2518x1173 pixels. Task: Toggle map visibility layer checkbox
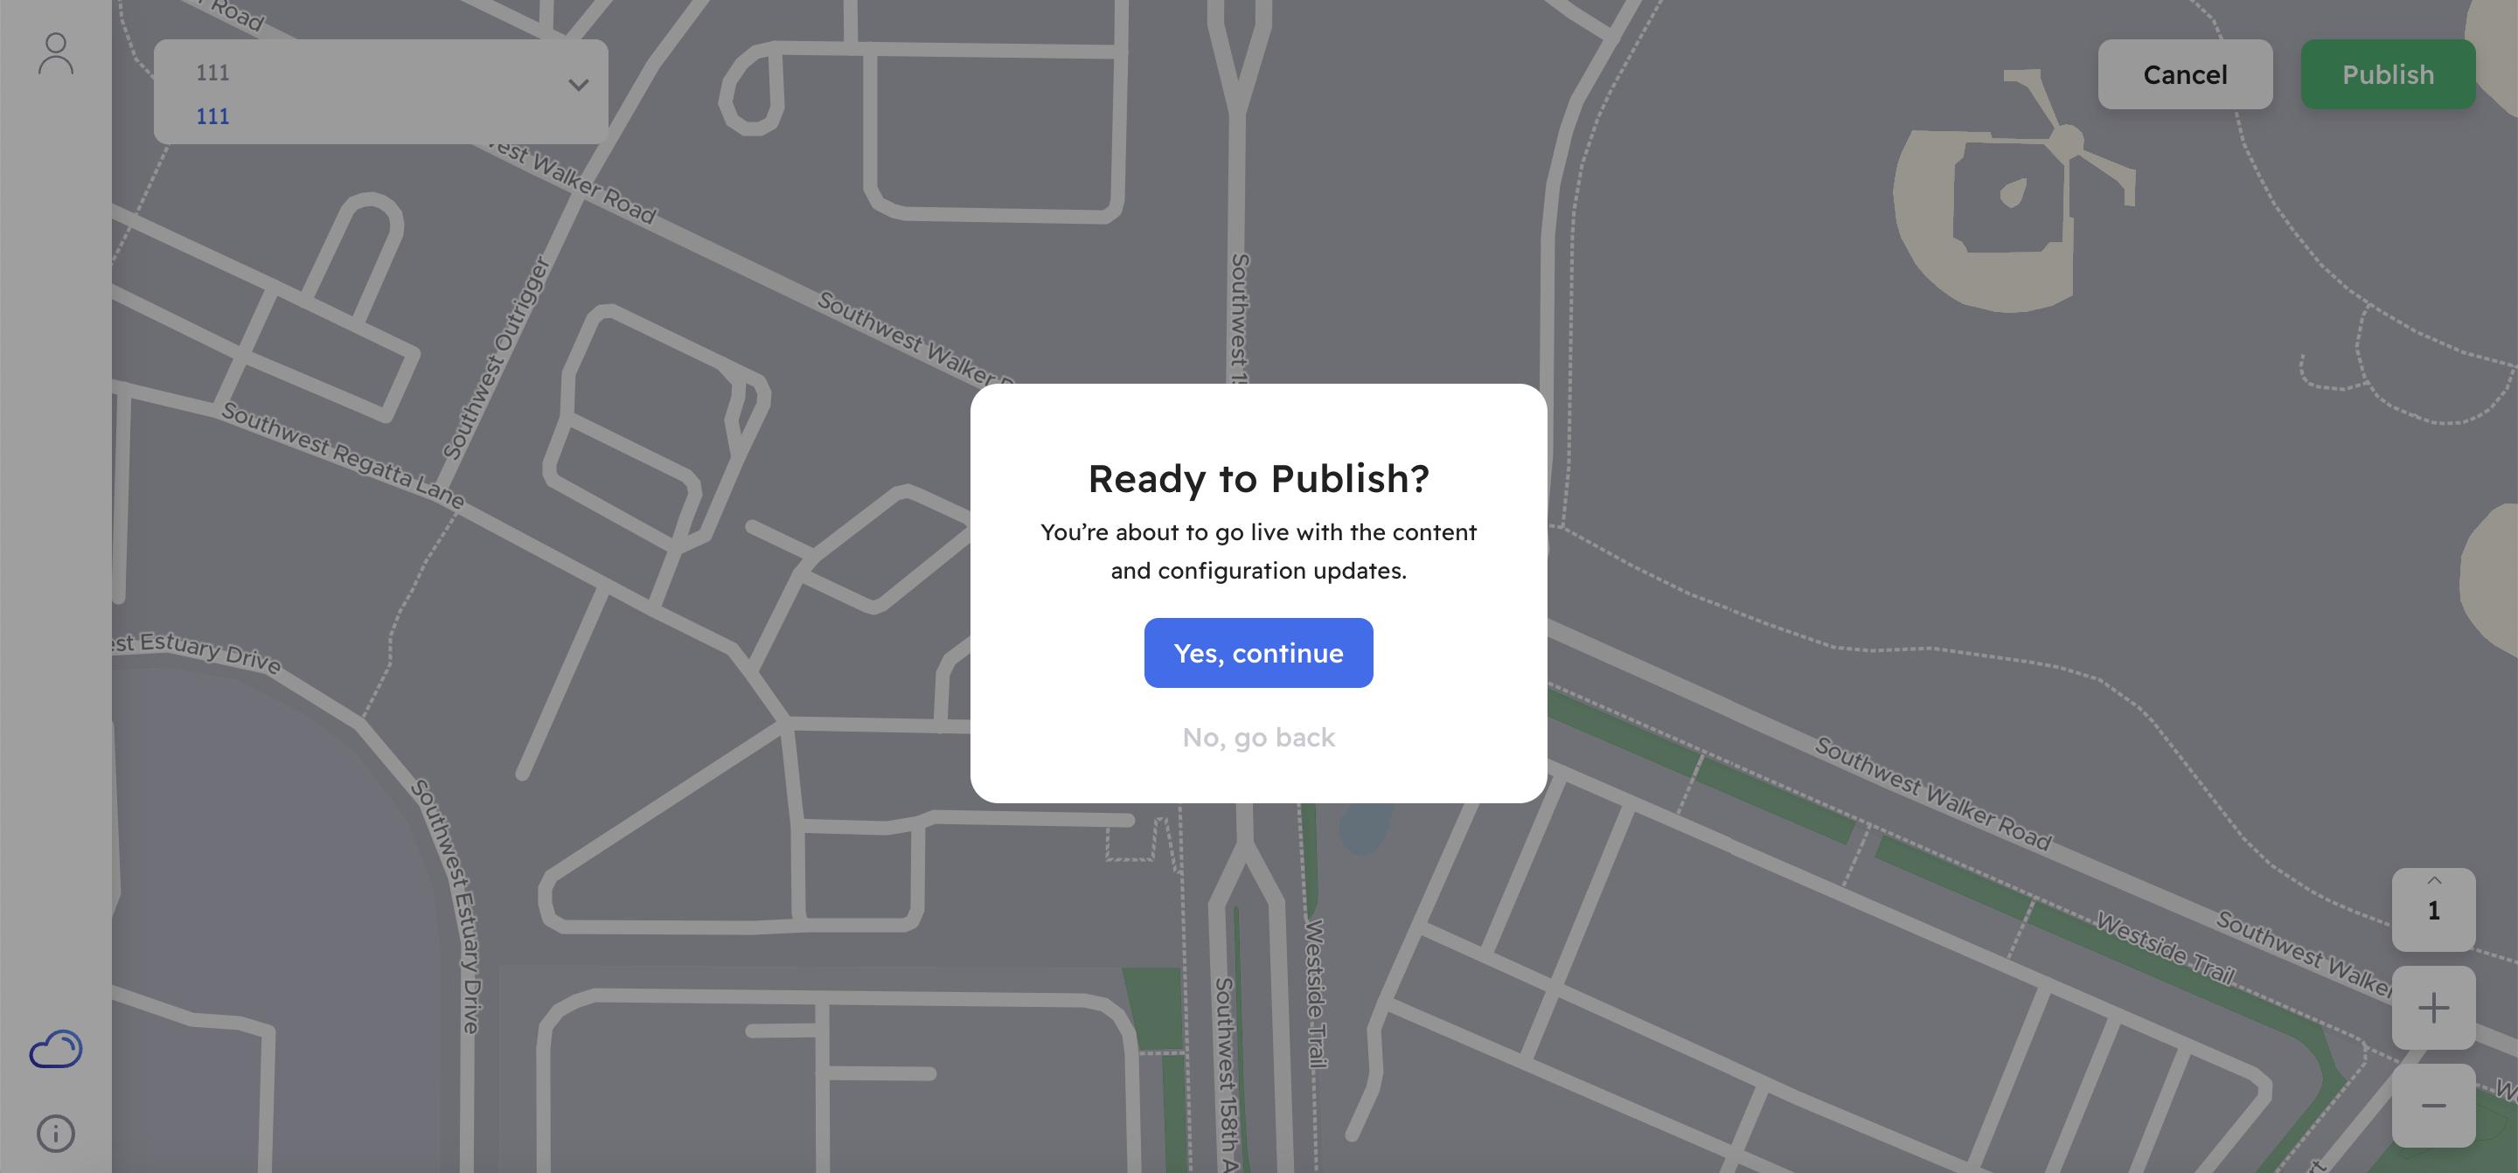[x=54, y=1050]
